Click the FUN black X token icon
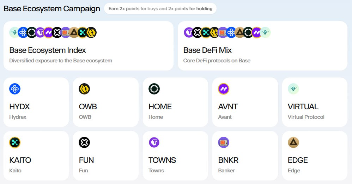Image resolution: width=352 pixels, height=184 pixels. [84, 142]
